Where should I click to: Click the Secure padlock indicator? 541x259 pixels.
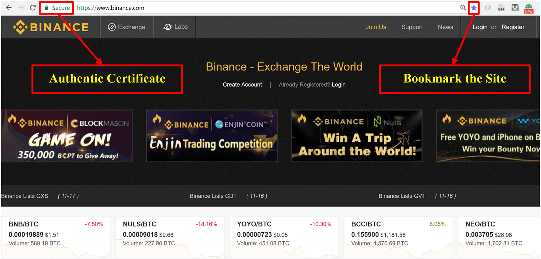click(56, 7)
